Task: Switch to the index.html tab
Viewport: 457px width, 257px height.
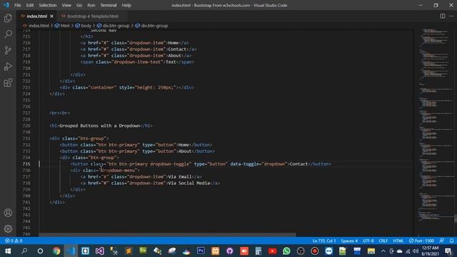Action: coord(36,16)
